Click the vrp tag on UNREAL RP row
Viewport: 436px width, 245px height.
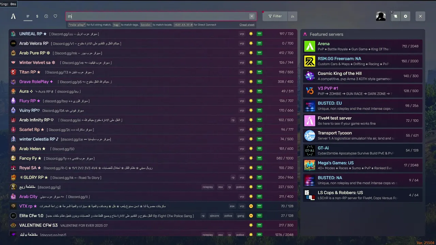(x=242, y=34)
